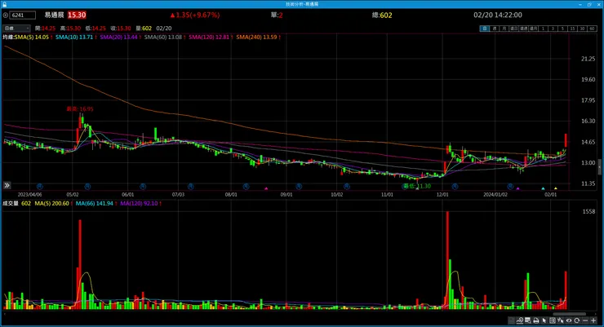Screen dimensions: 604x327
Task: Click the 總:602 total volume text
Action: [382, 15]
